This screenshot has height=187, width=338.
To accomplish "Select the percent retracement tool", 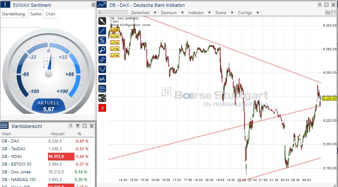I will [102, 40].
